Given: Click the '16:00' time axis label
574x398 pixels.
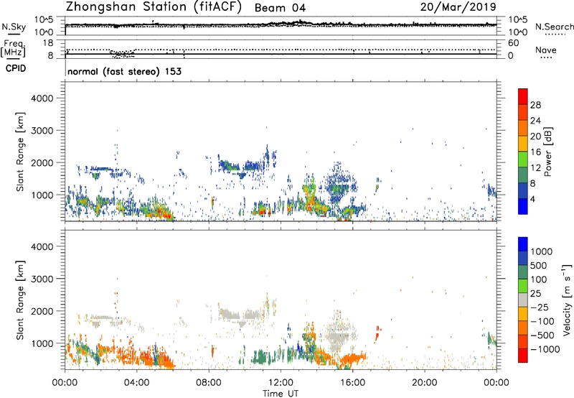Looking at the screenshot, I should [x=352, y=383].
